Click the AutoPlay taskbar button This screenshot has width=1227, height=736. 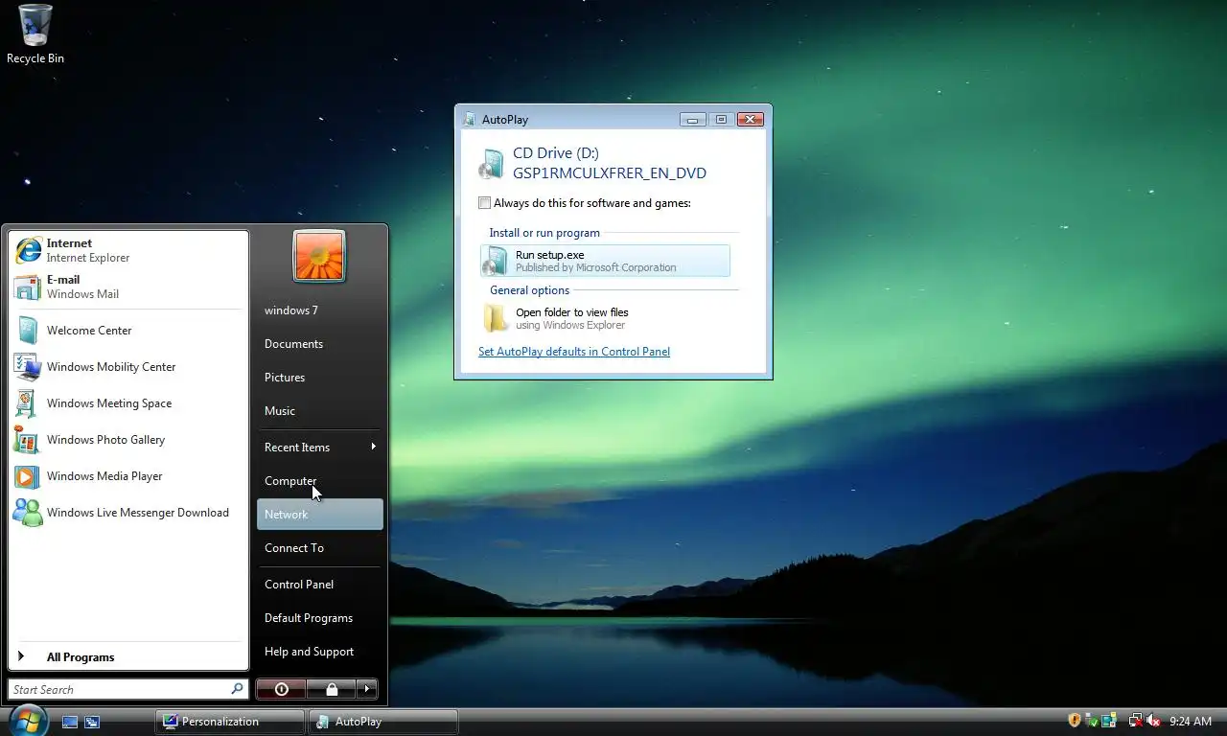point(383,722)
